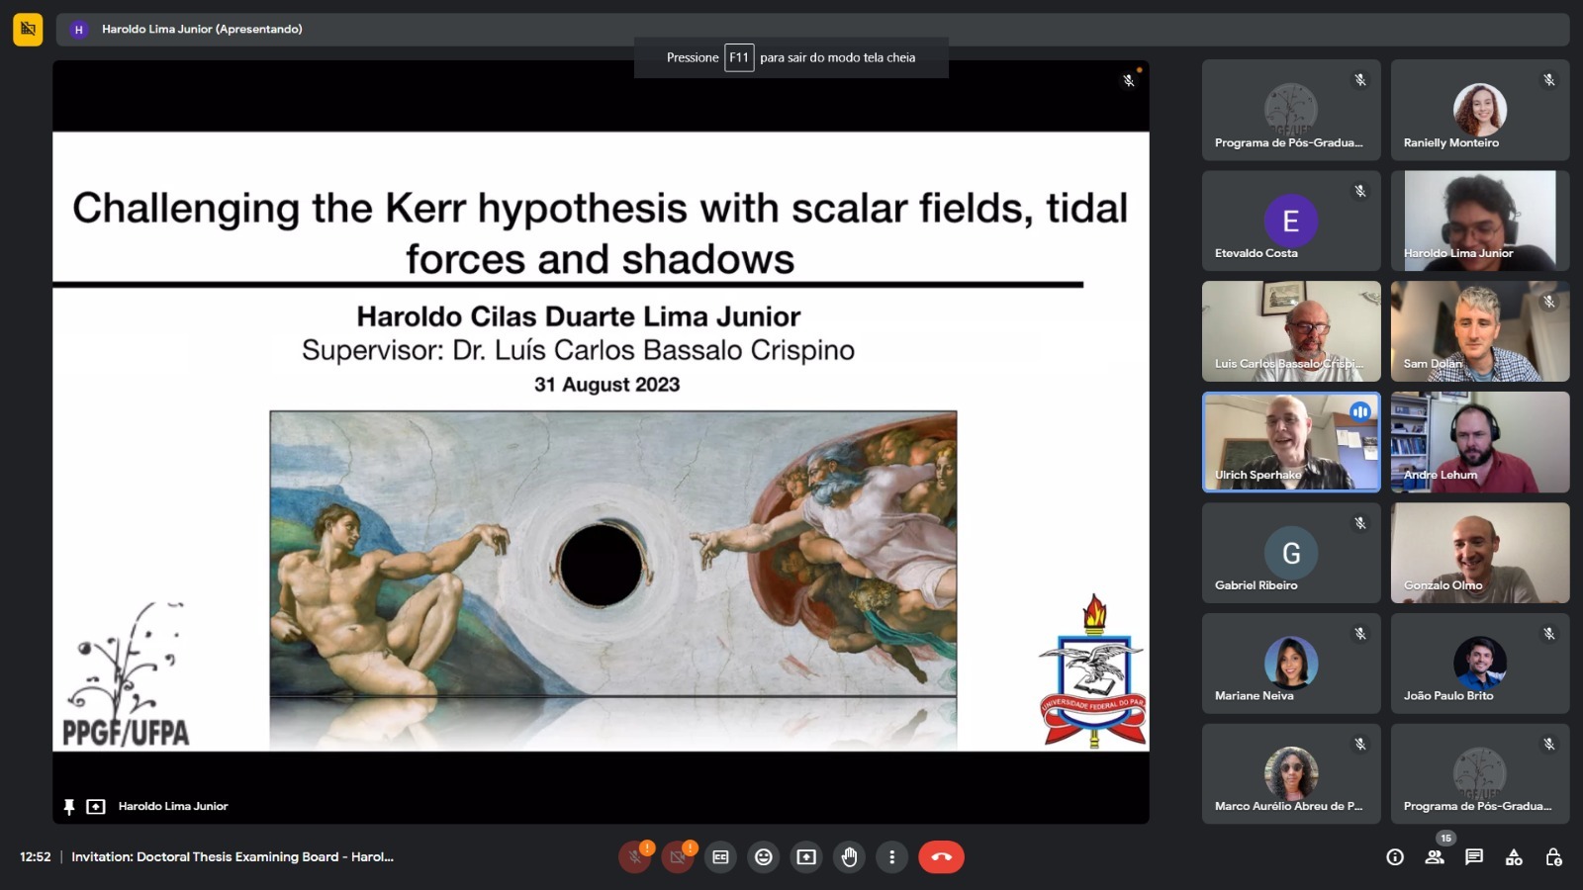Click the presentation screen icon beside presenter name
Image resolution: width=1583 pixels, height=890 pixels.
(96, 807)
